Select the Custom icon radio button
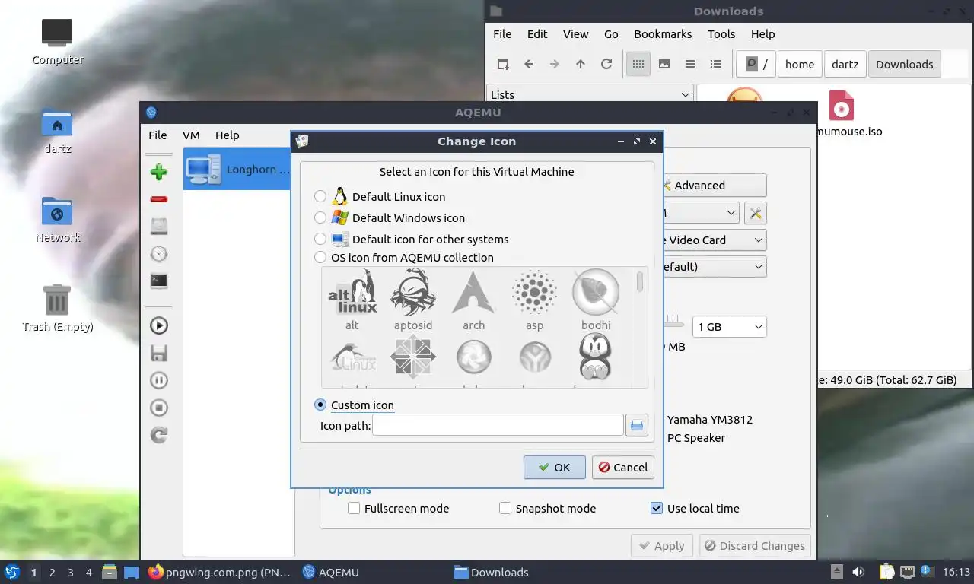Screen dimensions: 974x584 click(x=320, y=405)
